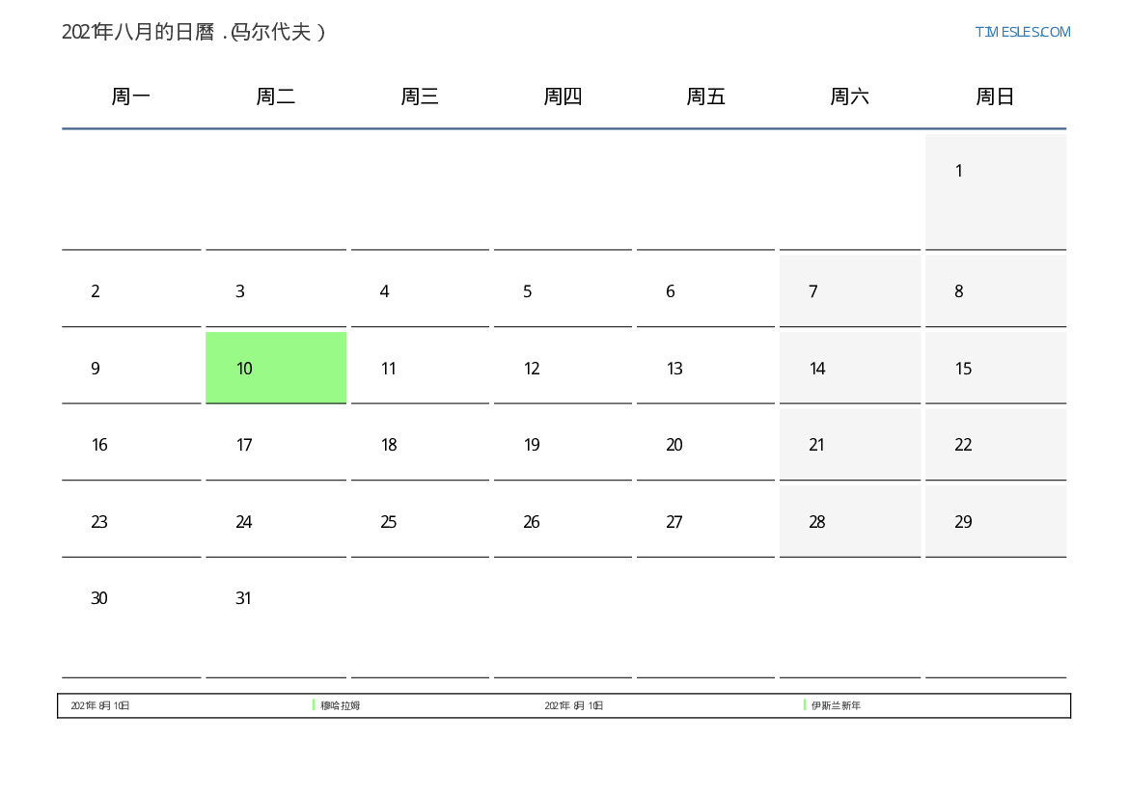This screenshot has height=798, width=1128.
Task: Select Sunday the 15th
Action: (x=996, y=368)
